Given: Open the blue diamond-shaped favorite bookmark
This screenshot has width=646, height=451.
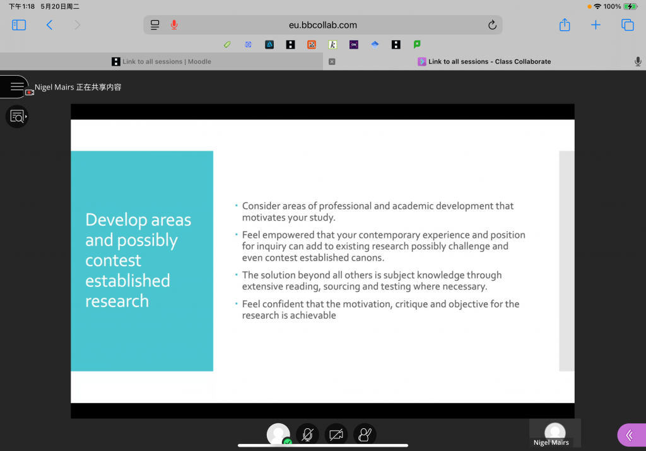Looking at the screenshot, I should (375, 45).
